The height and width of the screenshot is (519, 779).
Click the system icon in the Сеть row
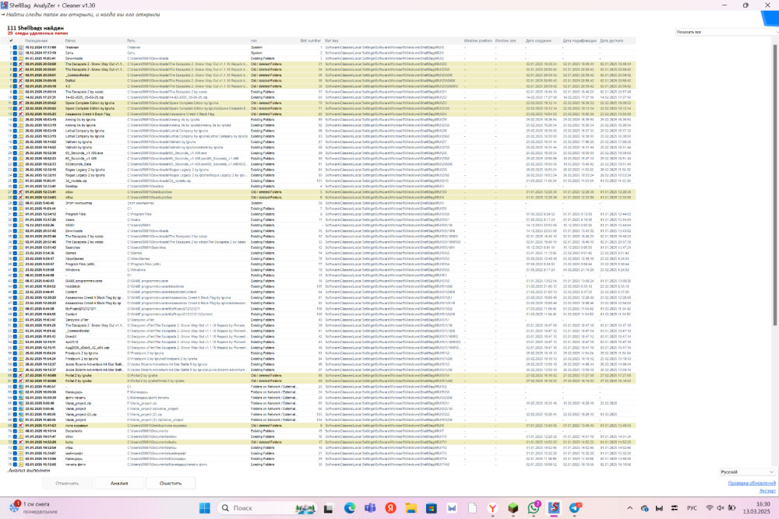pyautogui.click(x=20, y=53)
